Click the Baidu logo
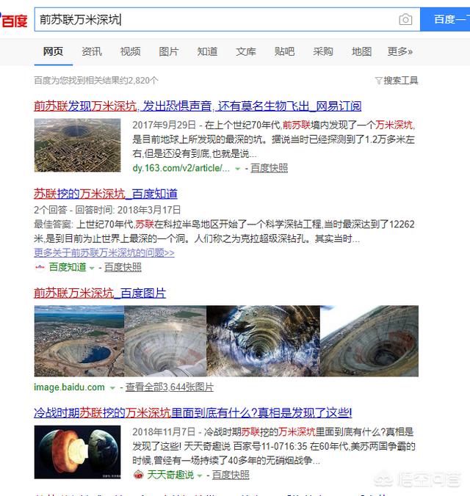 point(14,21)
